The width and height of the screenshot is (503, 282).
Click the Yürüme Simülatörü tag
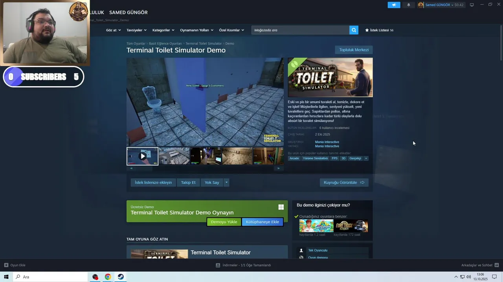coord(315,158)
